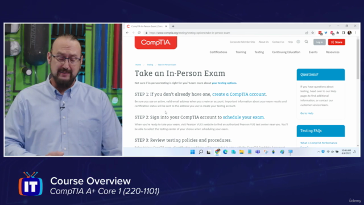This screenshot has width=364, height=205.
Task: Select the CompTIA In-Person Exam tab
Action: (x=147, y=26)
